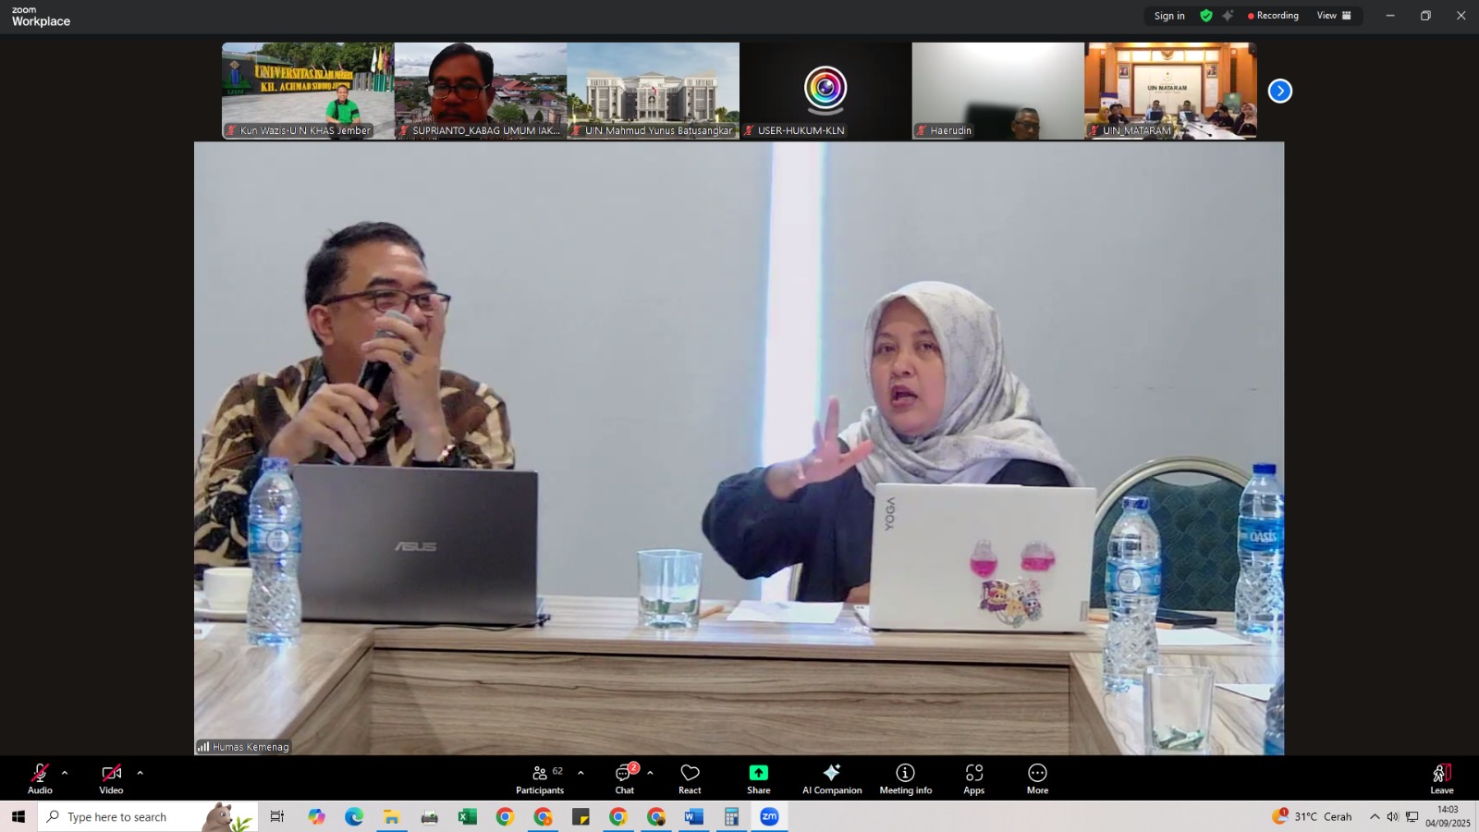This screenshot has height=832, width=1479.
Task: Expand audio options arrow
Action: pyautogui.click(x=65, y=773)
